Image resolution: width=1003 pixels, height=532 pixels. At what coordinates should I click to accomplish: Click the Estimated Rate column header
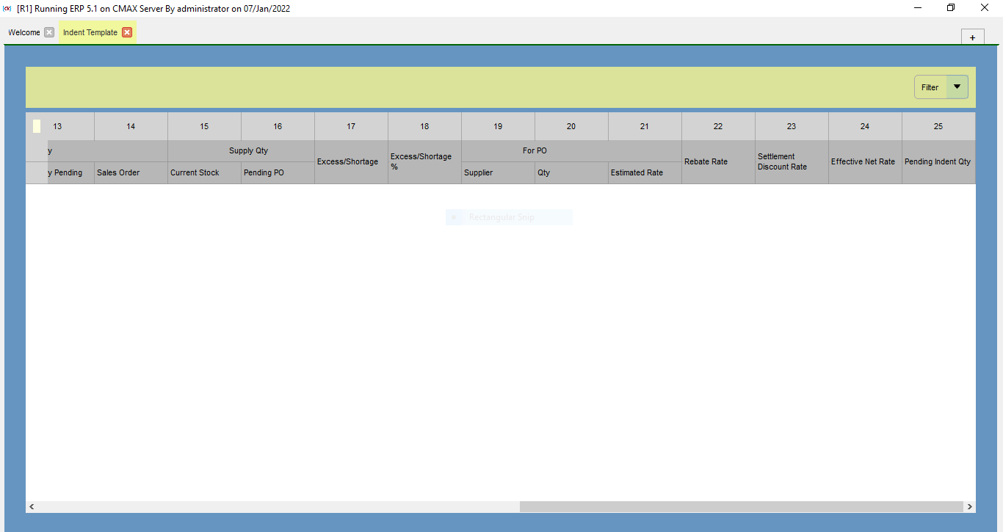pos(645,173)
